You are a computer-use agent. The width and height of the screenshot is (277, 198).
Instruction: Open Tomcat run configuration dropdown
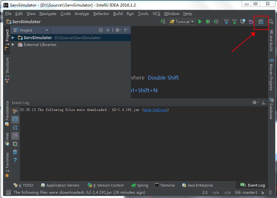click(x=182, y=22)
